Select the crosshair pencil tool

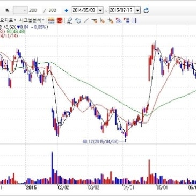111,21
